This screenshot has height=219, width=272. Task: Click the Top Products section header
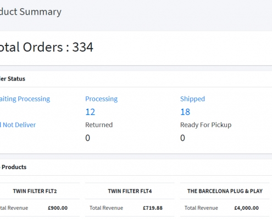[13, 167]
